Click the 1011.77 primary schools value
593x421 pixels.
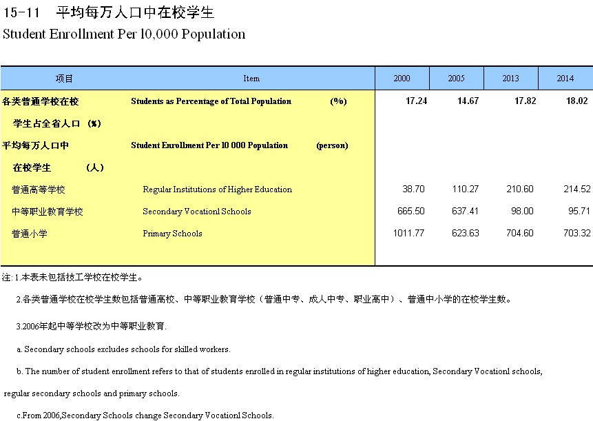(408, 234)
